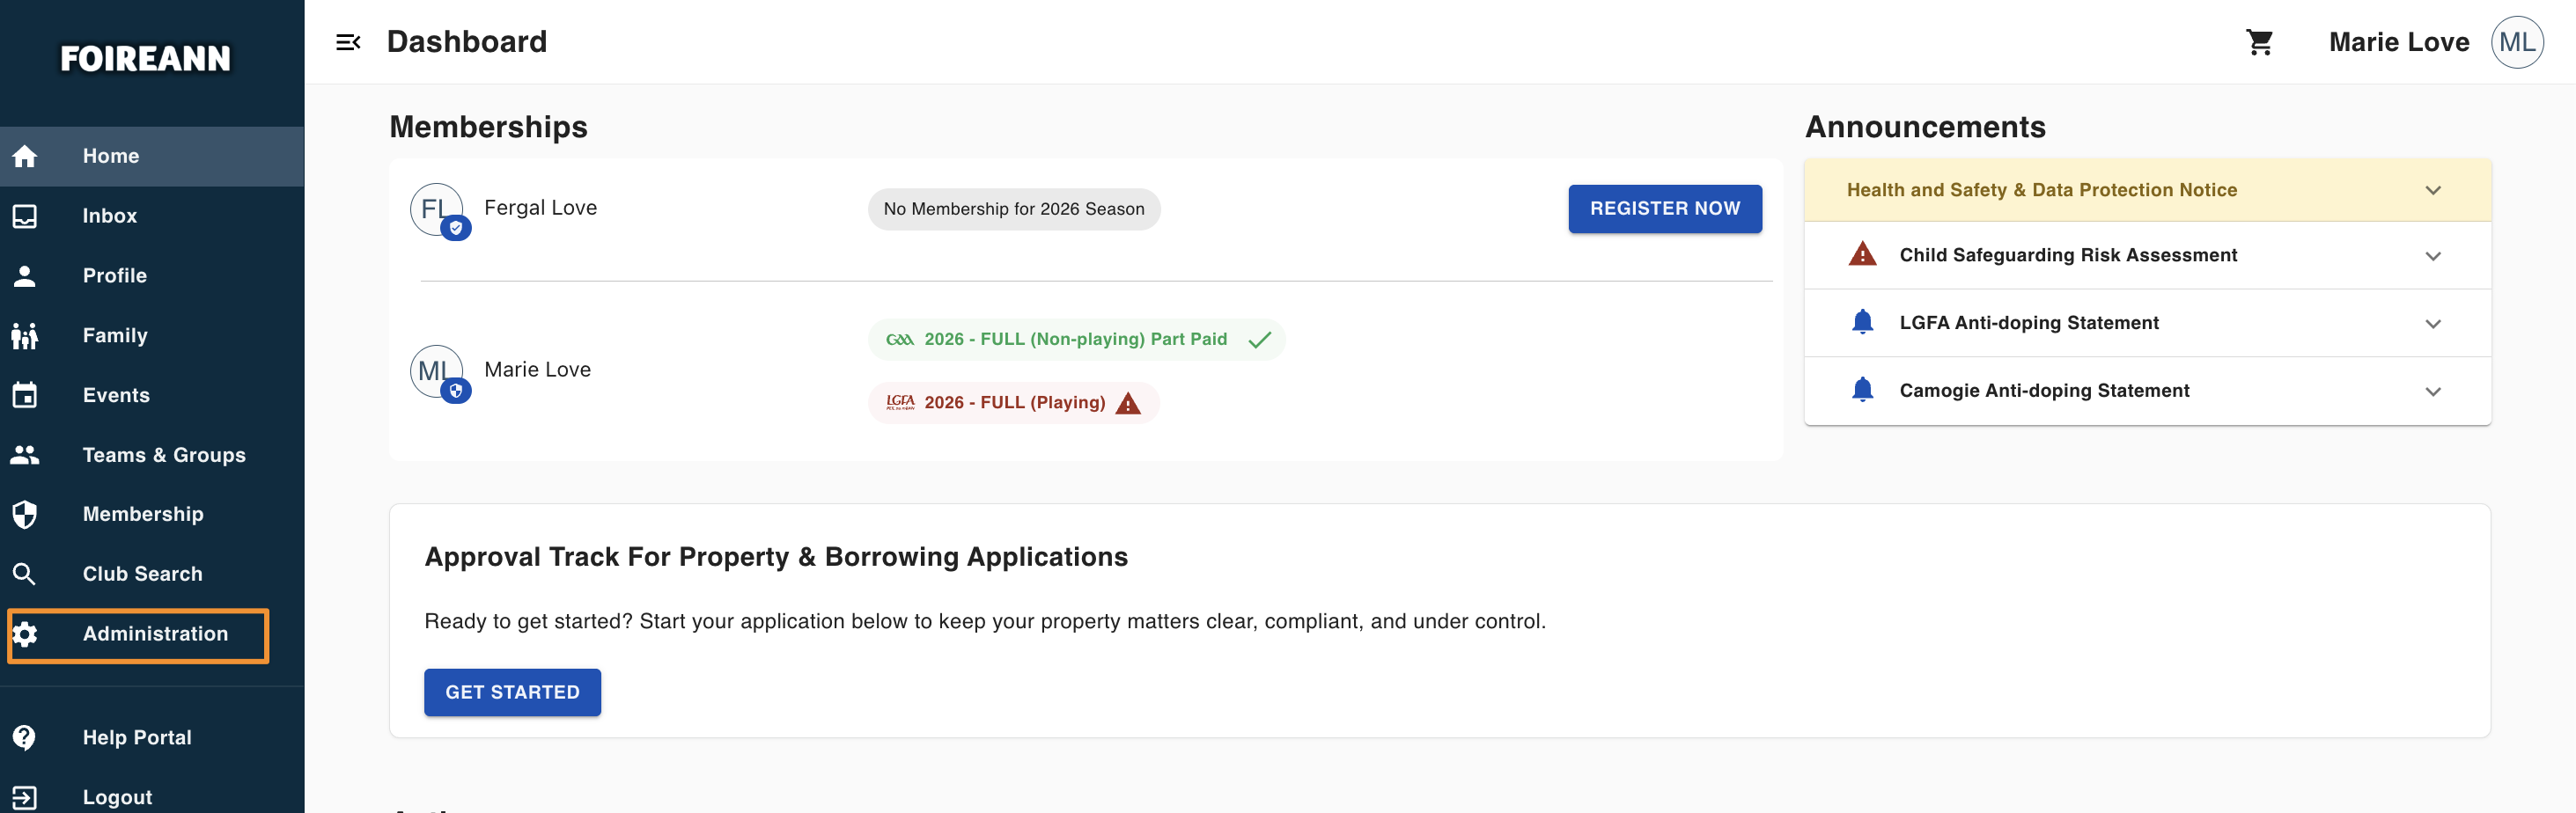Click Fergal Love's FL avatar
The width and height of the screenshot is (2576, 813).
(436, 208)
